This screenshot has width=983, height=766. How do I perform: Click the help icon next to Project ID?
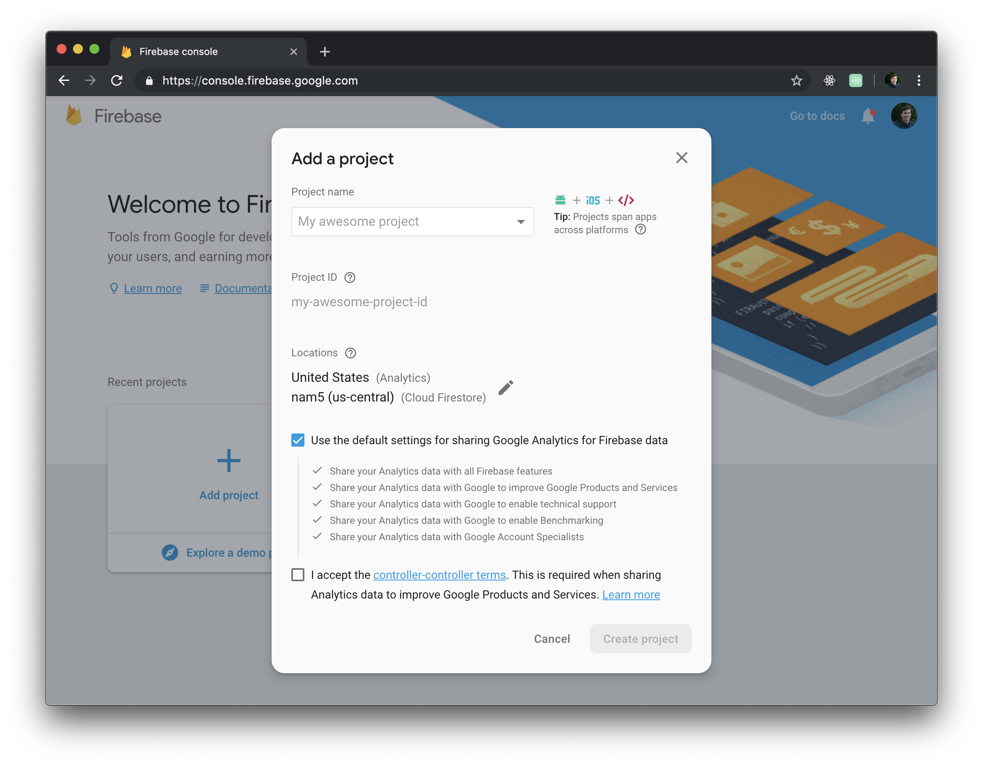[x=350, y=278]
